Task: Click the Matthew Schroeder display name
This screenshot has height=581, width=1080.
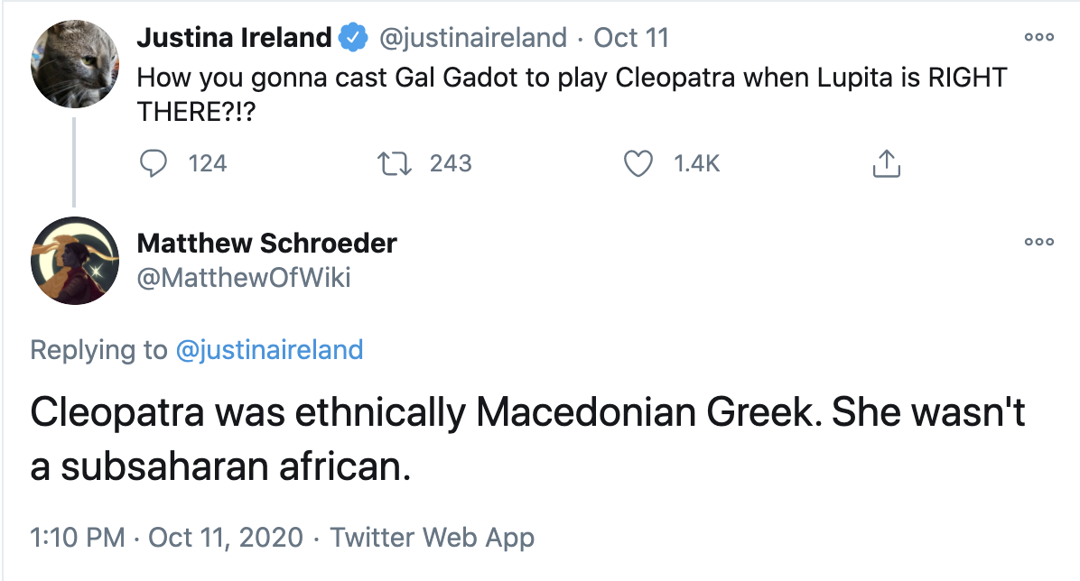Action: (267, 243)
